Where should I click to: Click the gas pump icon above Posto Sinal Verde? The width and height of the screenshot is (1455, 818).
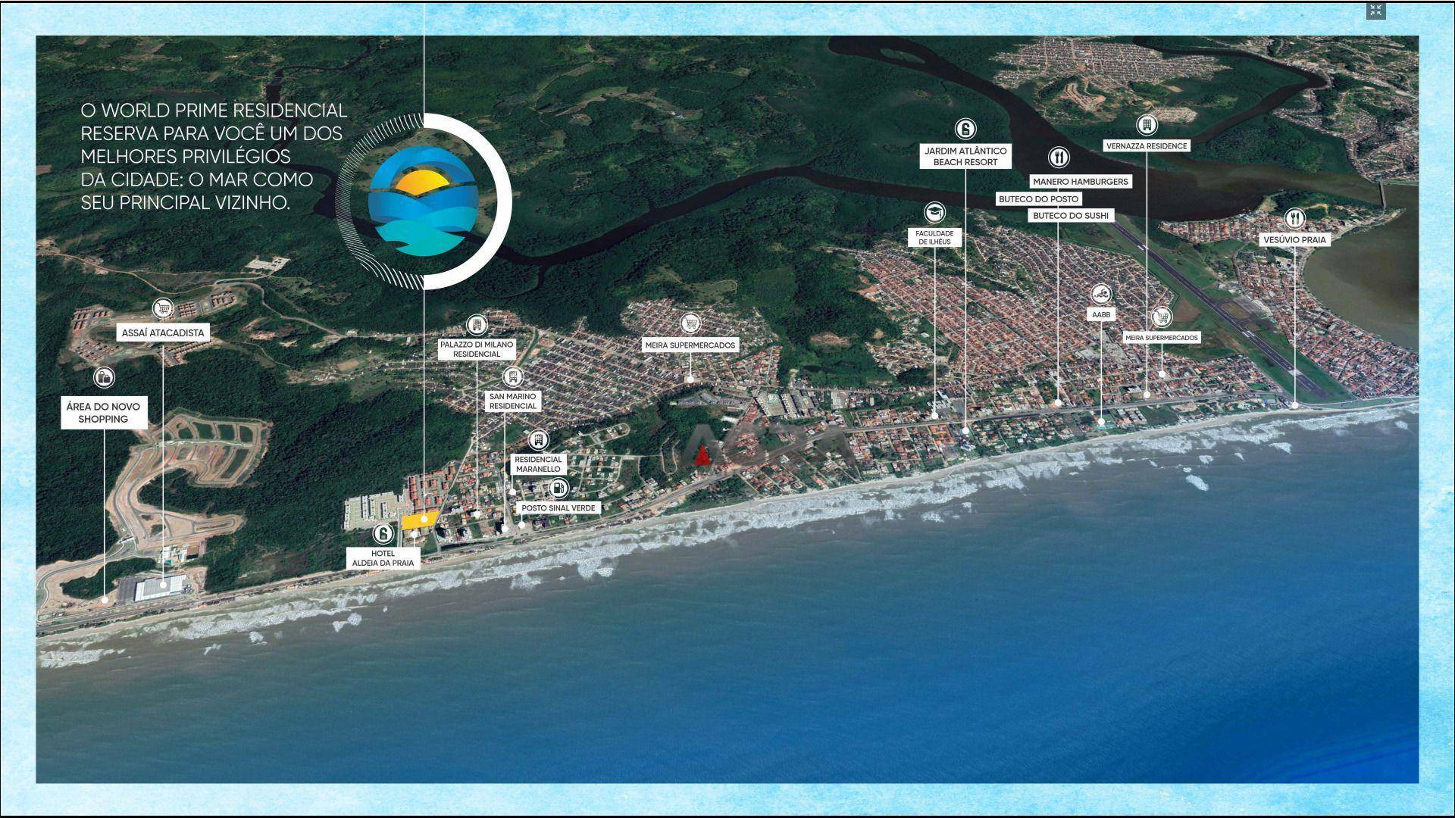tap(559, 487)
